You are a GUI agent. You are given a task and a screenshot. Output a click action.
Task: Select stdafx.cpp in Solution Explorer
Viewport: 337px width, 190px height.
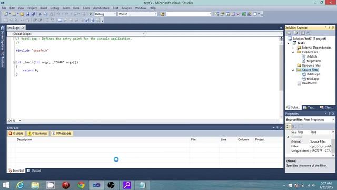click(x=313, y=74)
